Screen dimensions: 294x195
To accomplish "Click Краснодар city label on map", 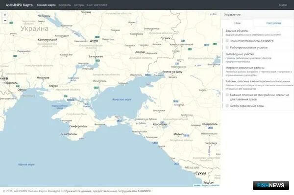I will click(160, 124).
